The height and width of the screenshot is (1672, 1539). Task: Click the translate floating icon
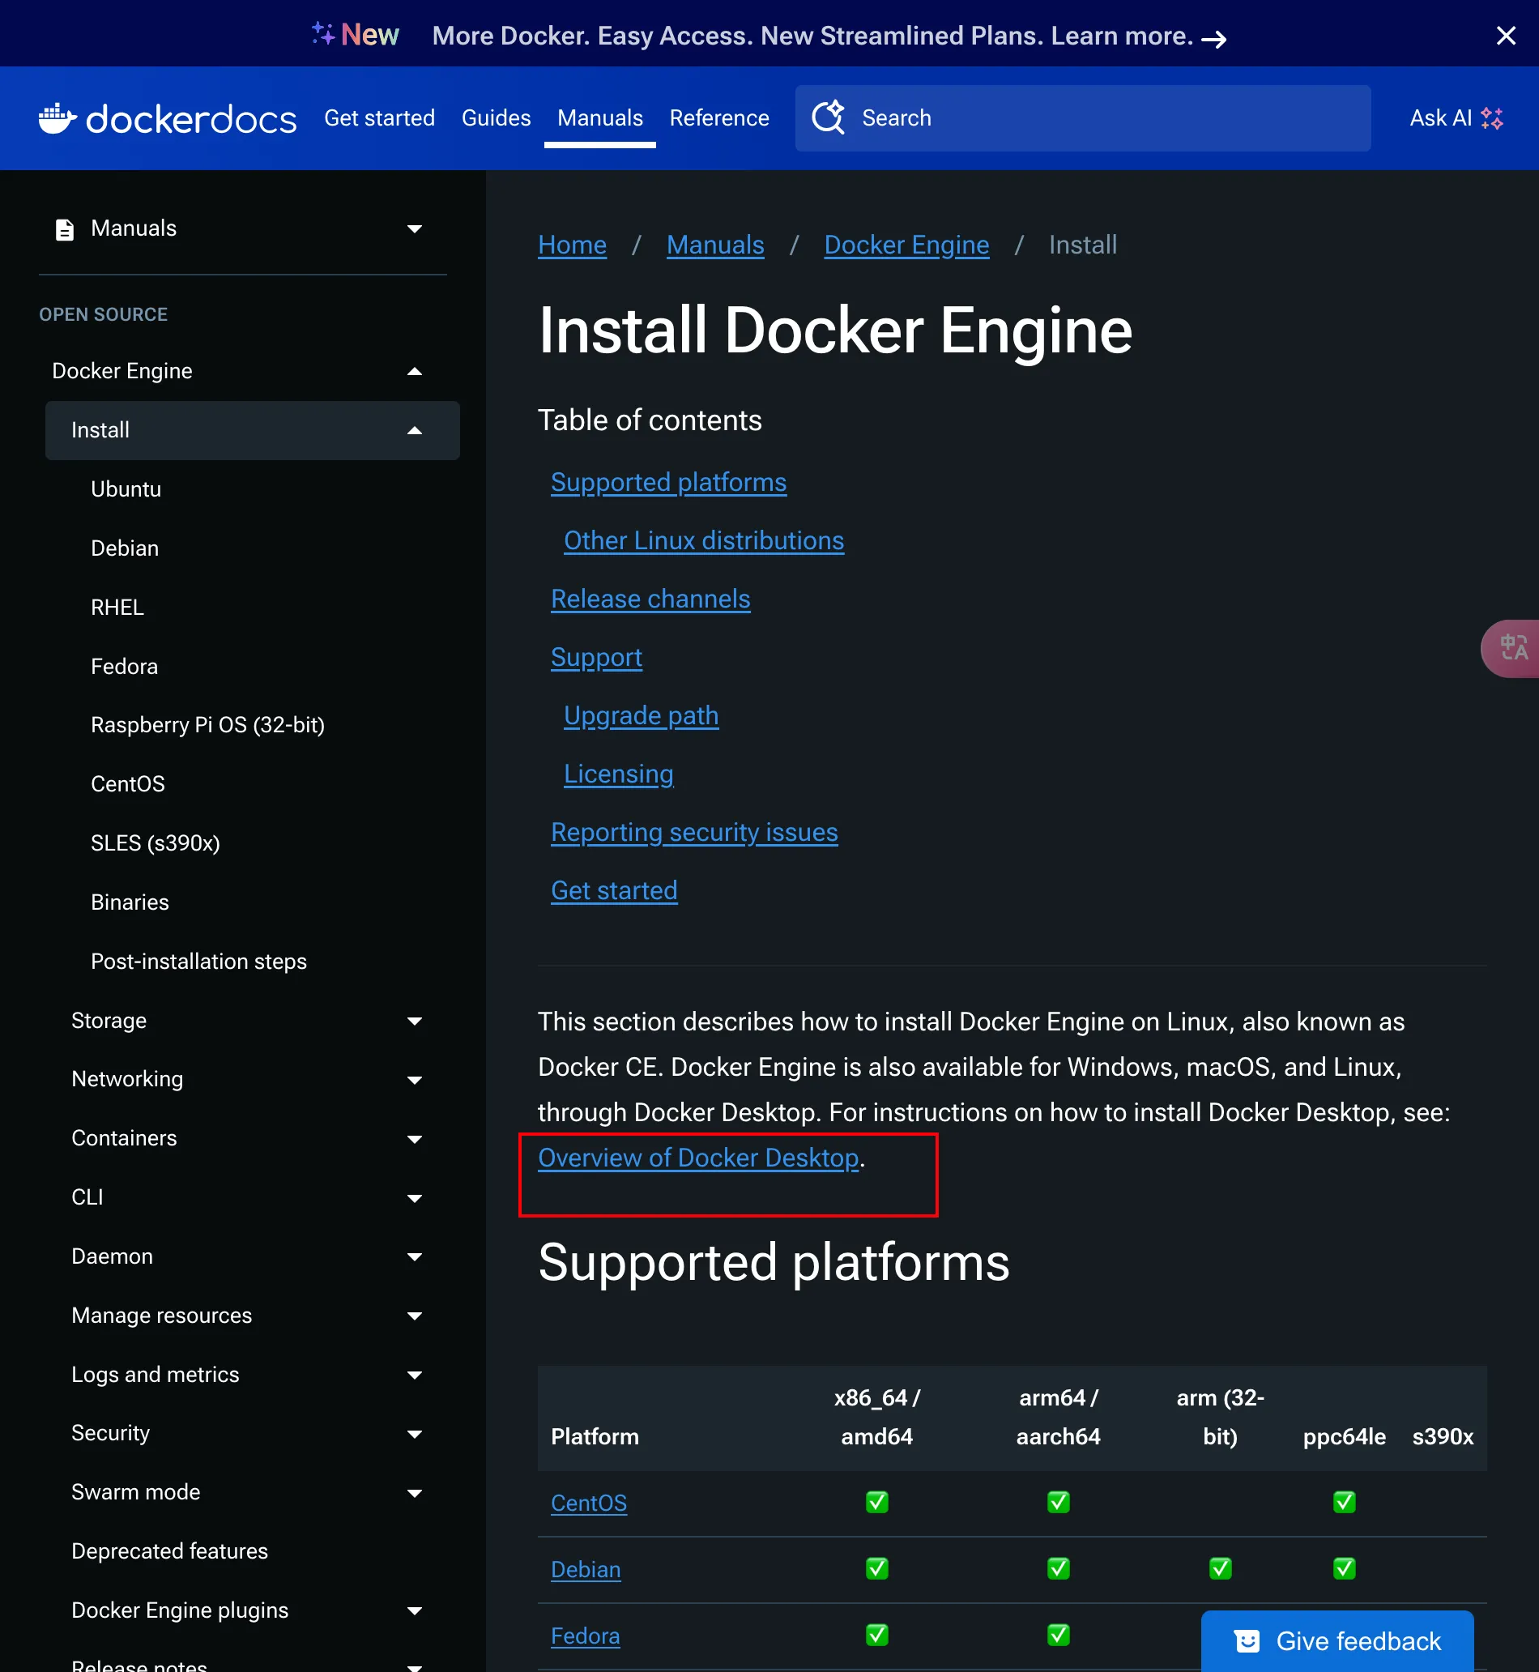tap(1512, 648)
